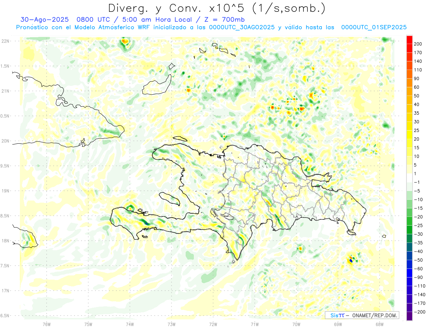This screenshot has height=329, width=426.
Task: Click the '71W' longitude label
Action: [255, 324]
